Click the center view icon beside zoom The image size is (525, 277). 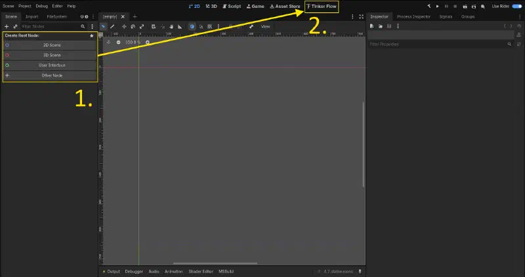click(108, 43)
